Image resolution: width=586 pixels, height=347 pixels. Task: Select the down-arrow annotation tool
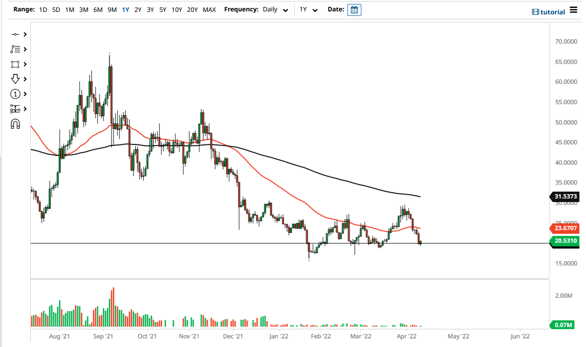coord(15,79)
